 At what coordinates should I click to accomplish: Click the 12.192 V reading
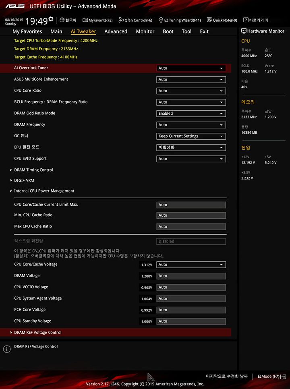click(248, 163)
